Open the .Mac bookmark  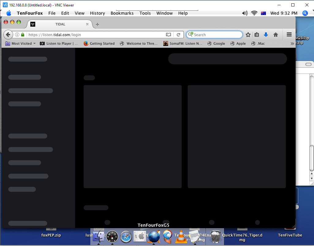258,44
